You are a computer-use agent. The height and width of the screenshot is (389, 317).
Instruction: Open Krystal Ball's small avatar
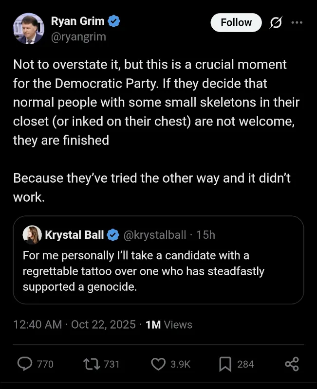pos(33,235)
